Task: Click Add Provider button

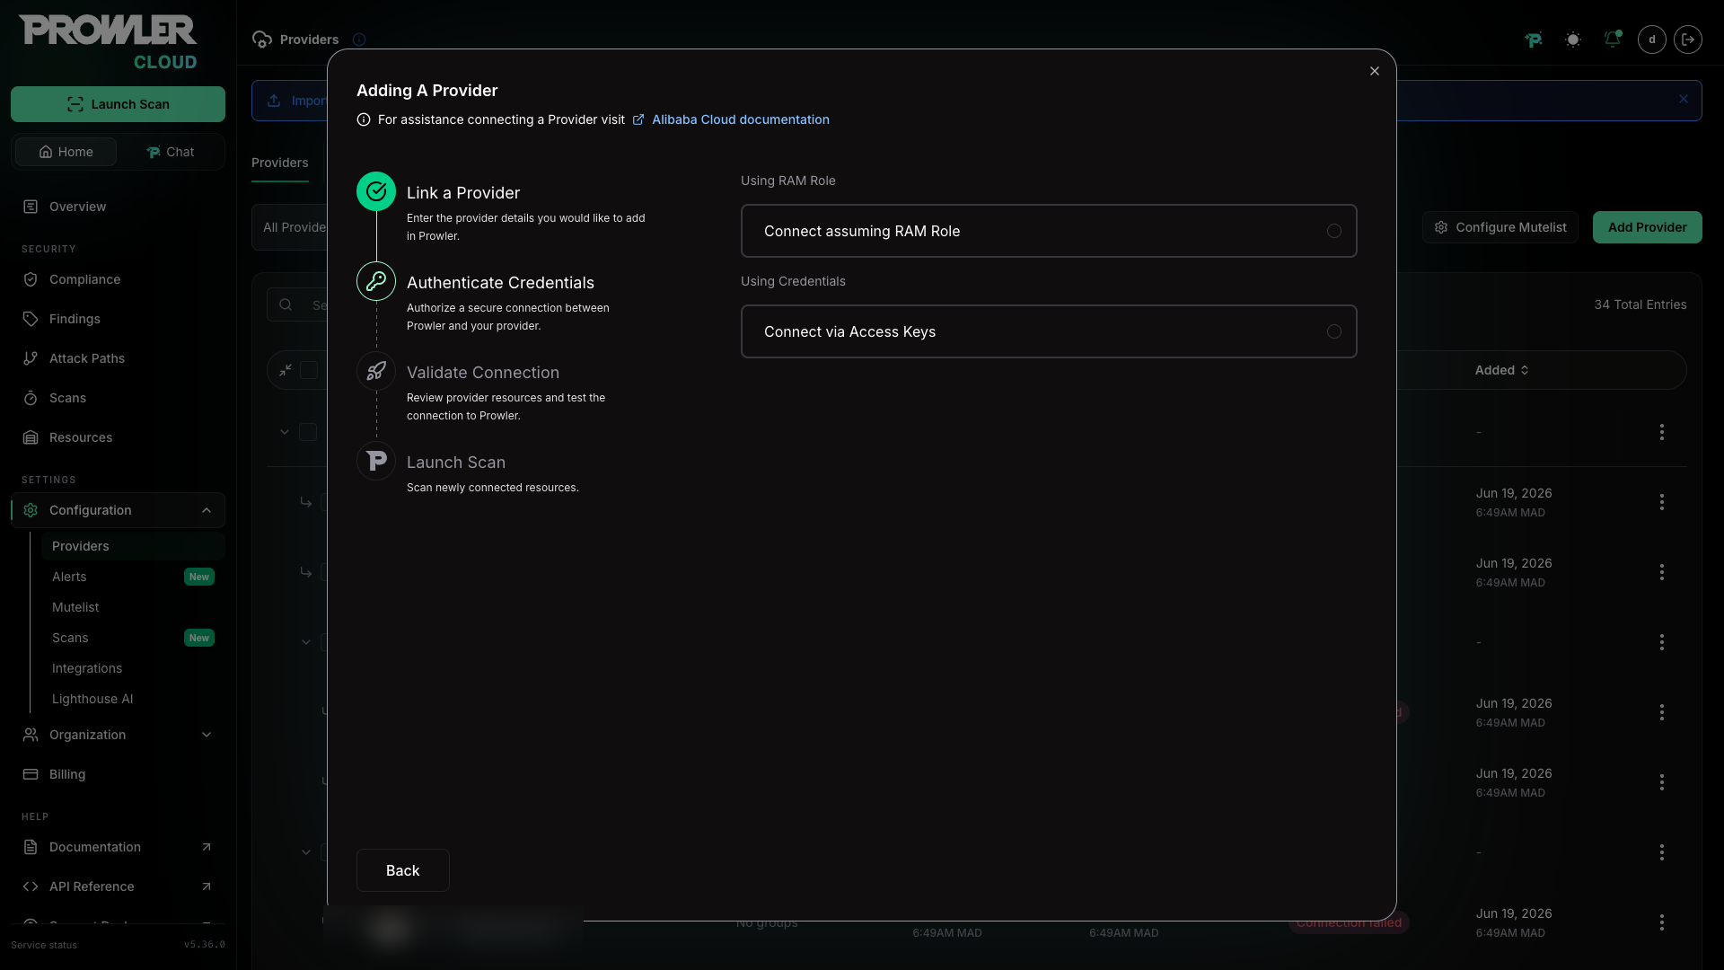Action: (1647, 227)
